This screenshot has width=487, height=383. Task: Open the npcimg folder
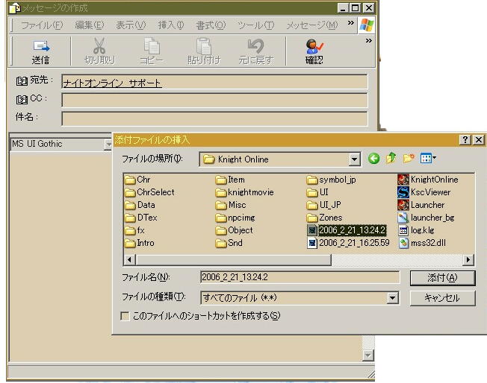click(235, 218)
